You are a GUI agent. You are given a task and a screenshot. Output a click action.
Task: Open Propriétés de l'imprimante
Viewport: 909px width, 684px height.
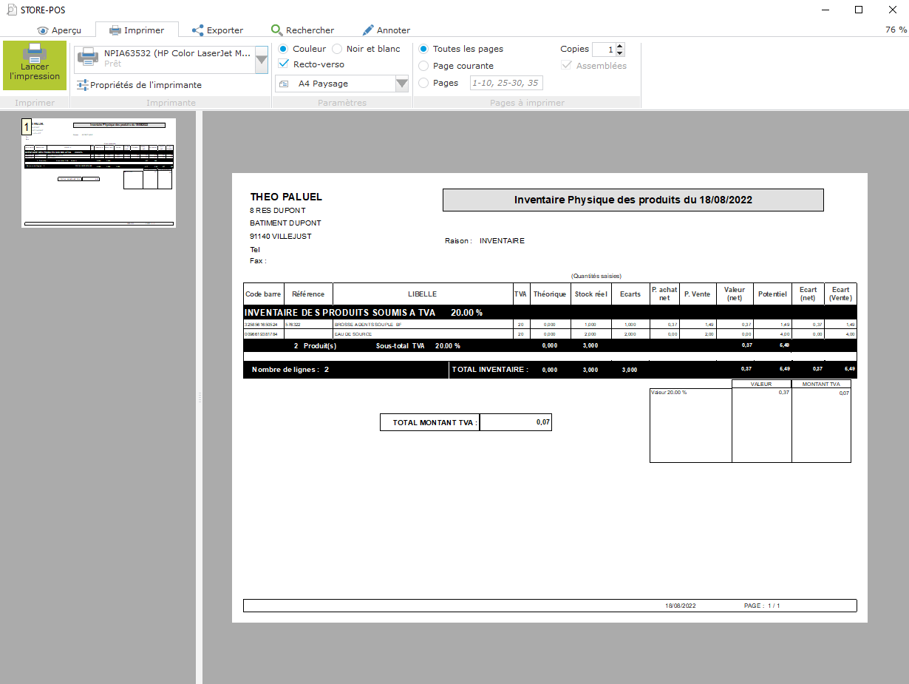coord(146,85)
